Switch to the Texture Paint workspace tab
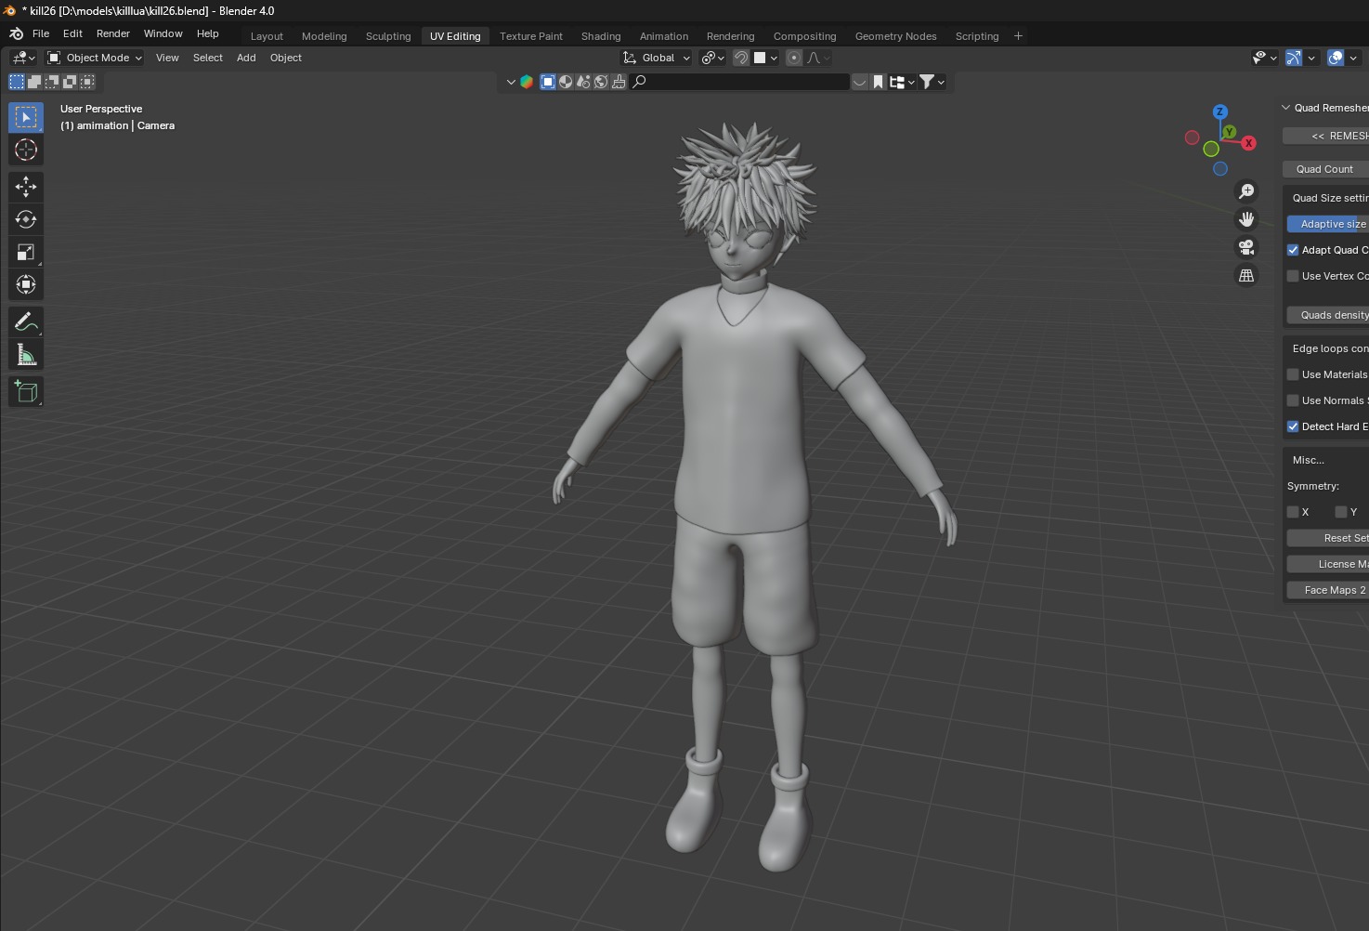 pos(531,36)
